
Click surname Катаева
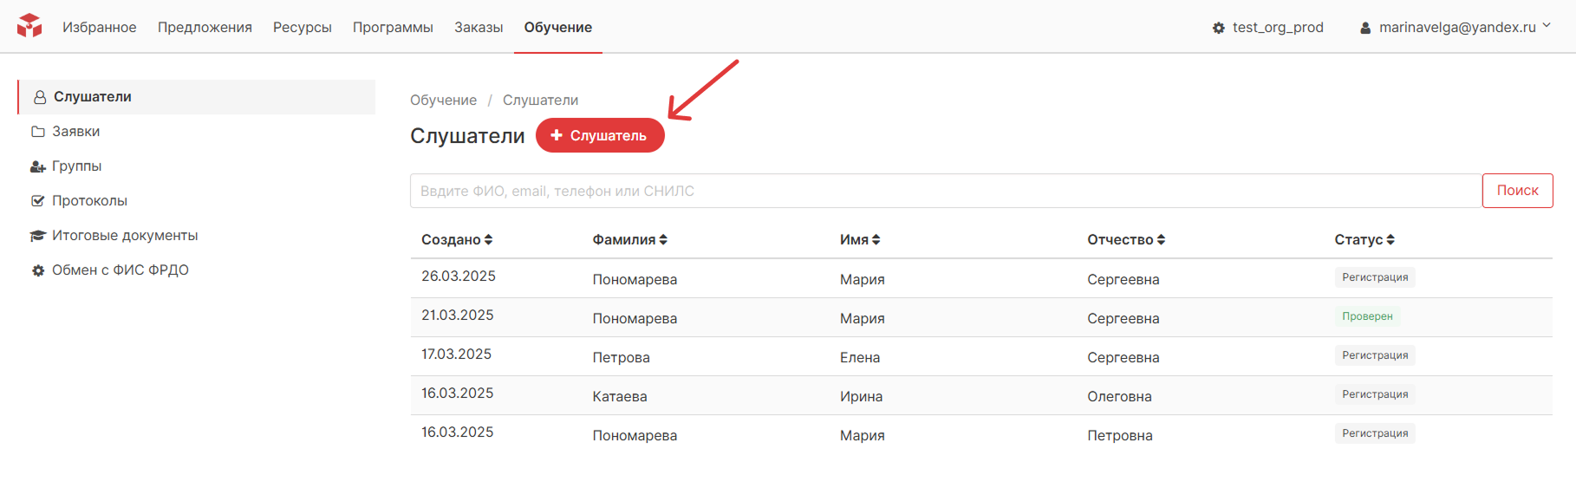coord(620,397)
